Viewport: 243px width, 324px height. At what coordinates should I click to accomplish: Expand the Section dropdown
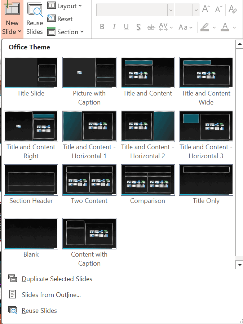pos(66,32)
